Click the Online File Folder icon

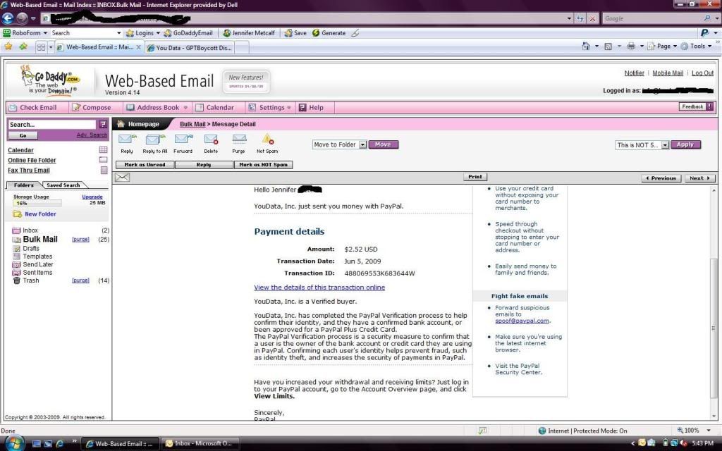click(103, 160)
